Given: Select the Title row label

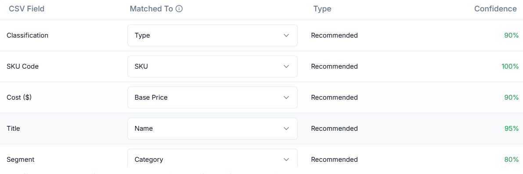Looking at the screenshot, I should click(x=13, y=129).
